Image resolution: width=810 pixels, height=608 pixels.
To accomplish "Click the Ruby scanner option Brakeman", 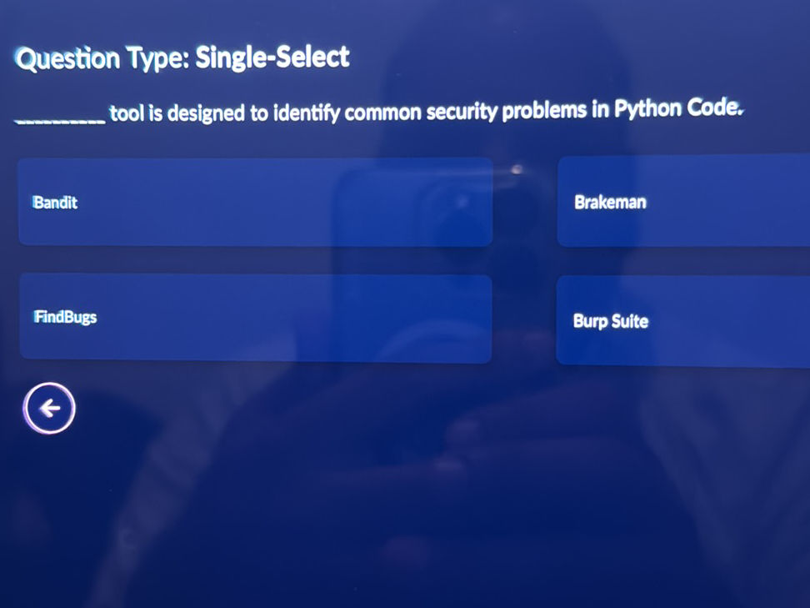I will [x=683, y=202].
